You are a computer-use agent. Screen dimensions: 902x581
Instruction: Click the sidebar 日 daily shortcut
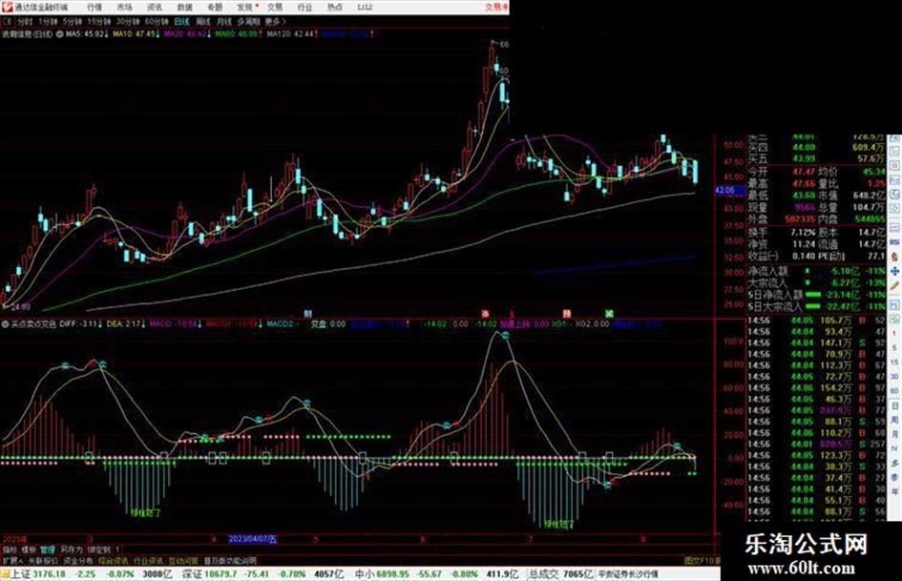pos(894,406)
